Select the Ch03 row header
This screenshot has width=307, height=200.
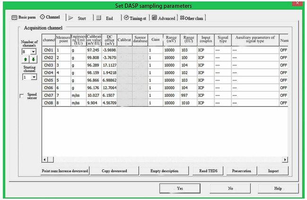click(x=49, y=65)
